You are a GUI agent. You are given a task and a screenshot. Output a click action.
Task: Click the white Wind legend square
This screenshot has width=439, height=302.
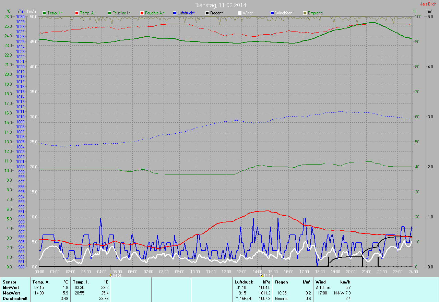click(240, 13)
